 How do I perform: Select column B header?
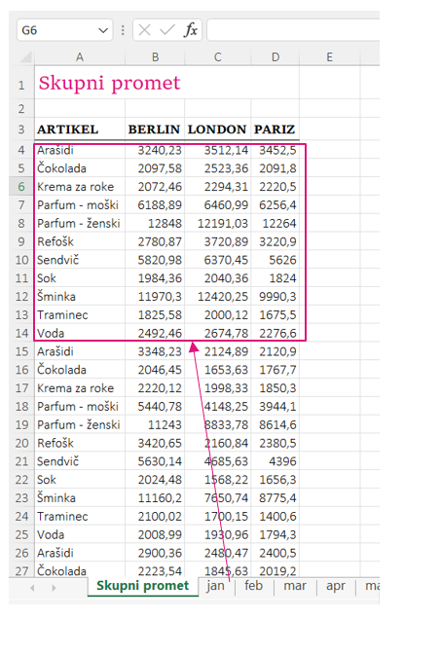155,57
